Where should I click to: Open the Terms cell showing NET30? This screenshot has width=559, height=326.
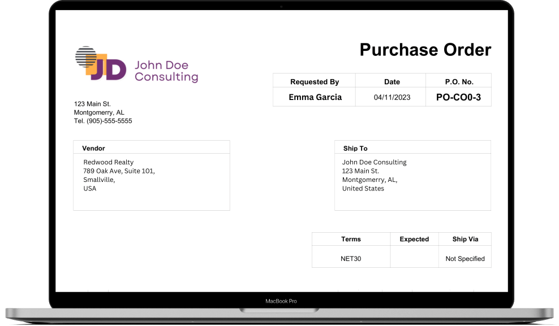click(x=351, y=258)
